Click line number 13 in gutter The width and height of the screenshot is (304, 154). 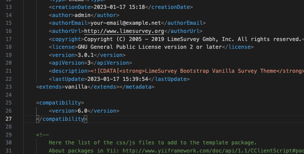click(9, 7)
